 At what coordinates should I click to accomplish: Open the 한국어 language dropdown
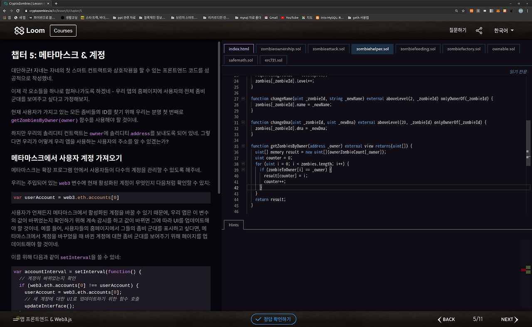tap(504, 30)
